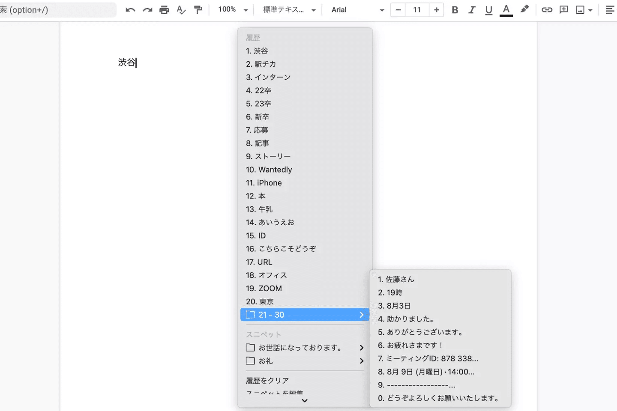Click the redo arrow icon
617x411 pixels.
[147, 10]
